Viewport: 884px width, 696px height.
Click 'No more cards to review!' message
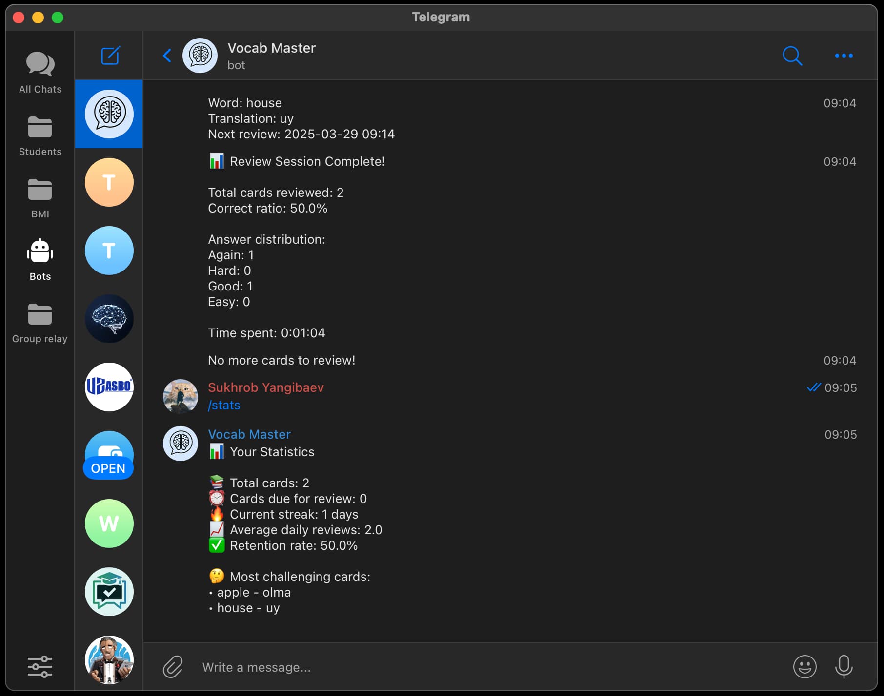pyautogui.click(x=281, y=360)
